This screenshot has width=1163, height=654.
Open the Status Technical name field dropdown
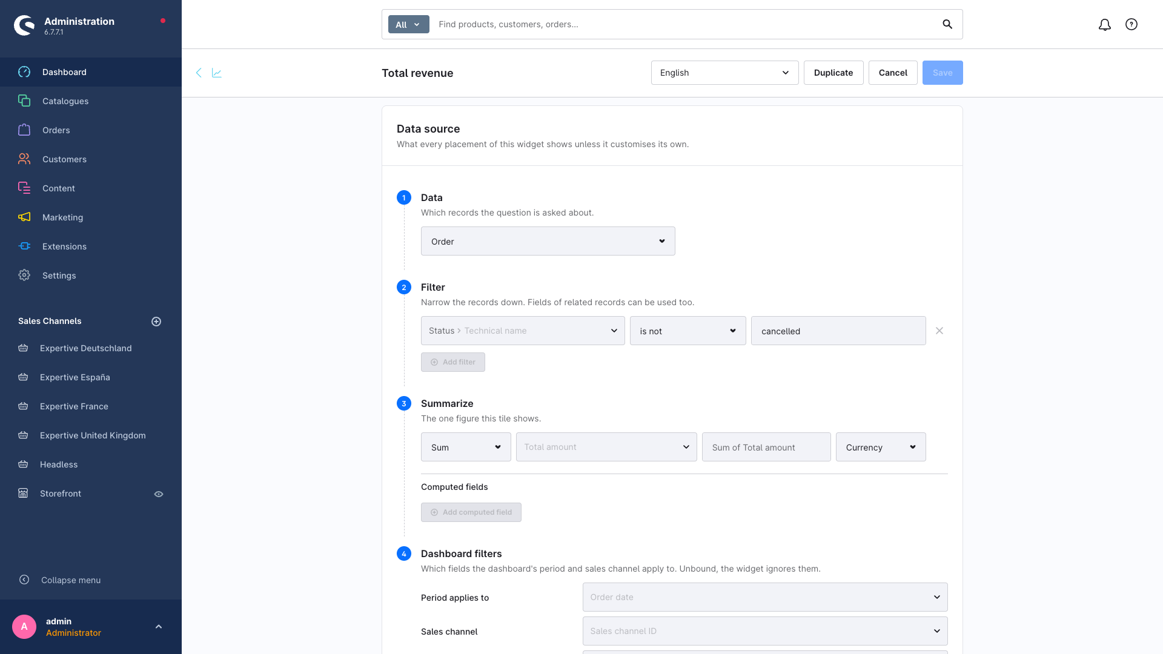point(523,331)
